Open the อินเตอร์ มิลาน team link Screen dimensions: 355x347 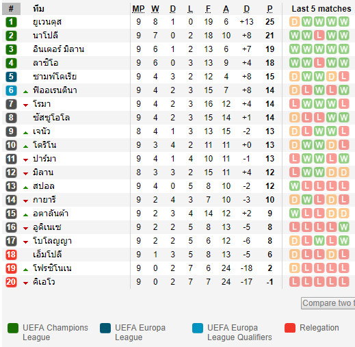coord(59,49)
